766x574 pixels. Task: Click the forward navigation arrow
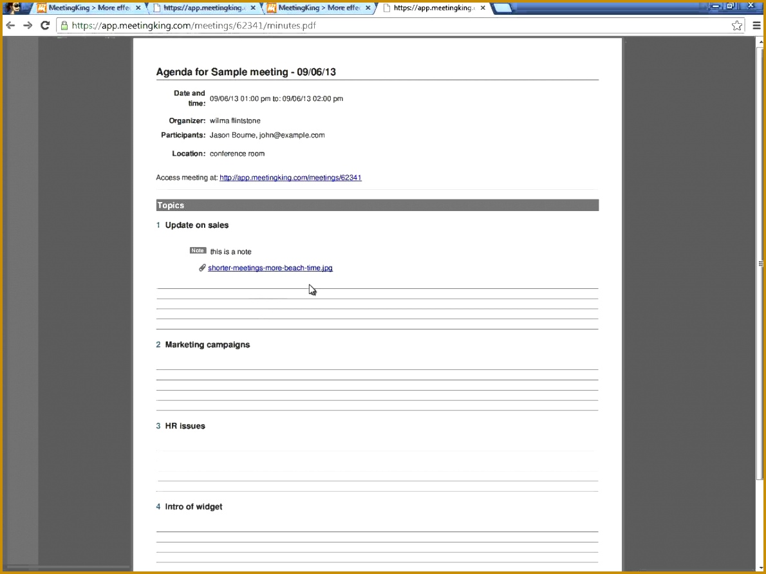click(27, 25)
